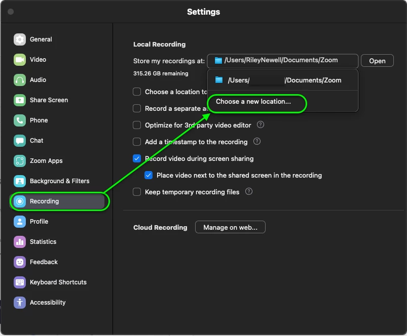The image size is (407, 336).
Task: Open Zoom Apps settings label
Action: [x=46, y=160]
